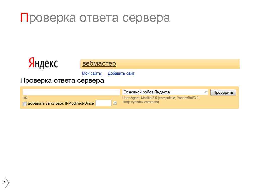Click the slide number 10 marker
The width and height of the screenshot is (258, 194).
click(4, 183)
